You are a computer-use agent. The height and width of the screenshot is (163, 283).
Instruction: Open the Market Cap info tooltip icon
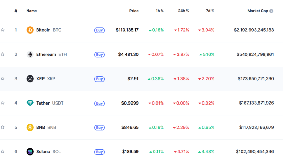click(271, 11)
